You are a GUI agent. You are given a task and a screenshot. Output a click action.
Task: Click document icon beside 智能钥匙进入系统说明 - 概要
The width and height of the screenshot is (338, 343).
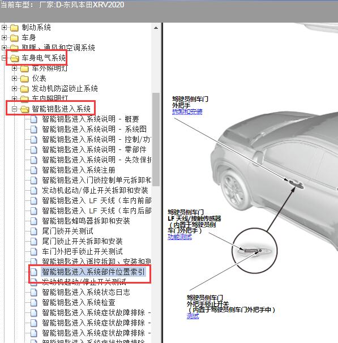[34, 119]
